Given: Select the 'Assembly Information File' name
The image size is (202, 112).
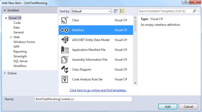Looking at the screenshot, I should pyautogui.click(x=90, y=60).
